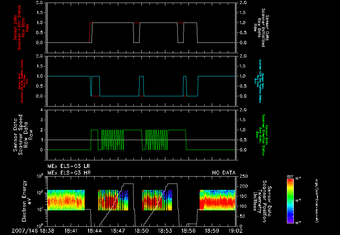This screenshot has height=235, width=340.
Task: Click the 10^0 tick on Electron Energy axis
Action: [40, 226]
